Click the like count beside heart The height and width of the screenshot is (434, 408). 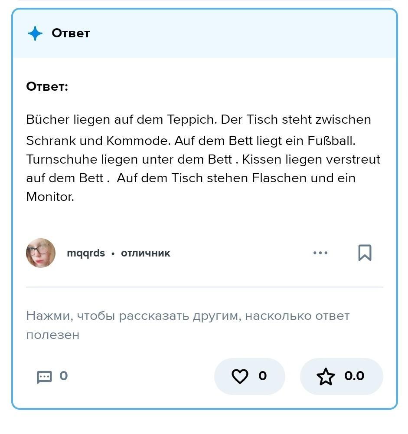click(x=262, y=376)
